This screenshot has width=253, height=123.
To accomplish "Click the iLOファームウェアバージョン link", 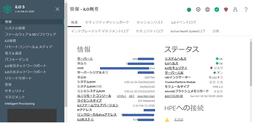I will [98, 105].
